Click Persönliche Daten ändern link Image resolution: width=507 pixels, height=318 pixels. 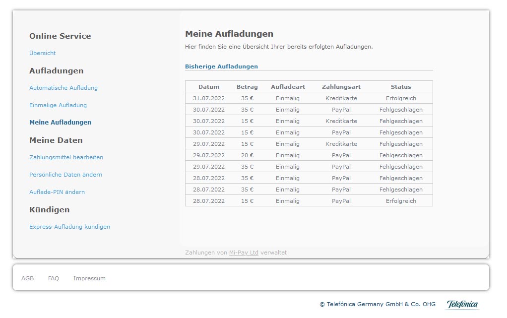65,175
